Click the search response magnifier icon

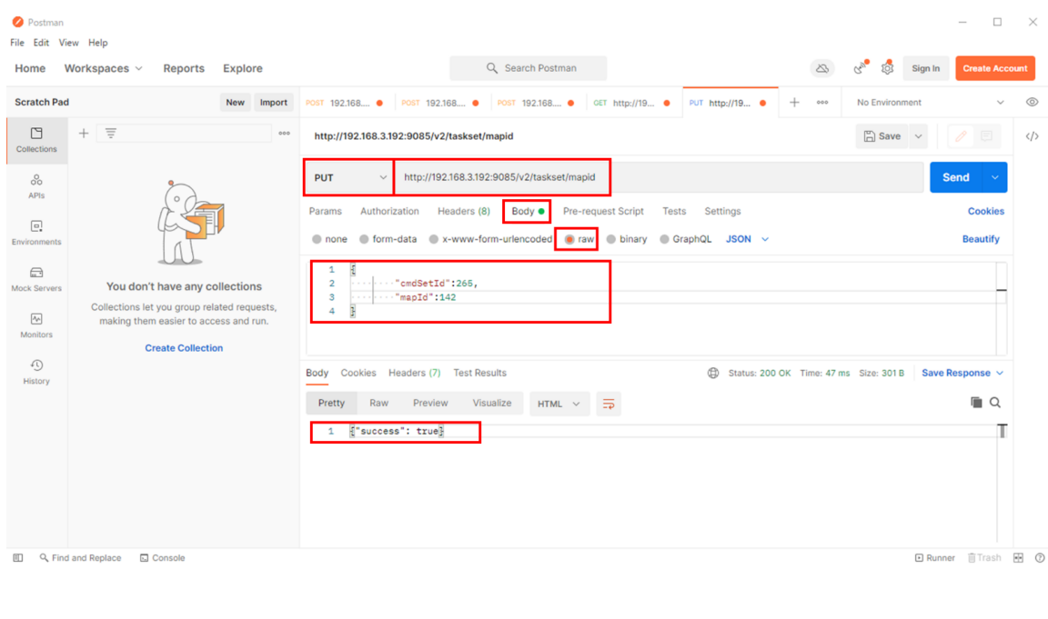(995, 403)
